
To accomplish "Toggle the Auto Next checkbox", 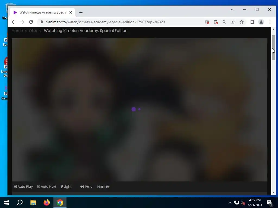I will pyautogui.click(x=47, y=187).
